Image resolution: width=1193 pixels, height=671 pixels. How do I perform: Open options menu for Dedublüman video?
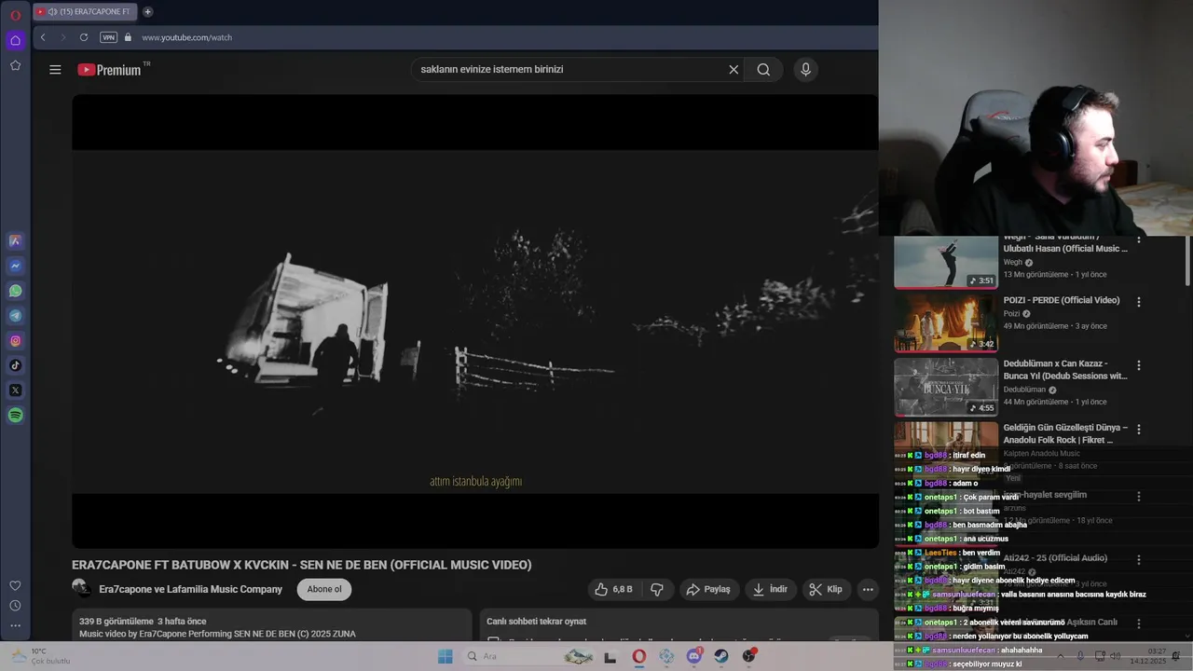coord(1139,365)
